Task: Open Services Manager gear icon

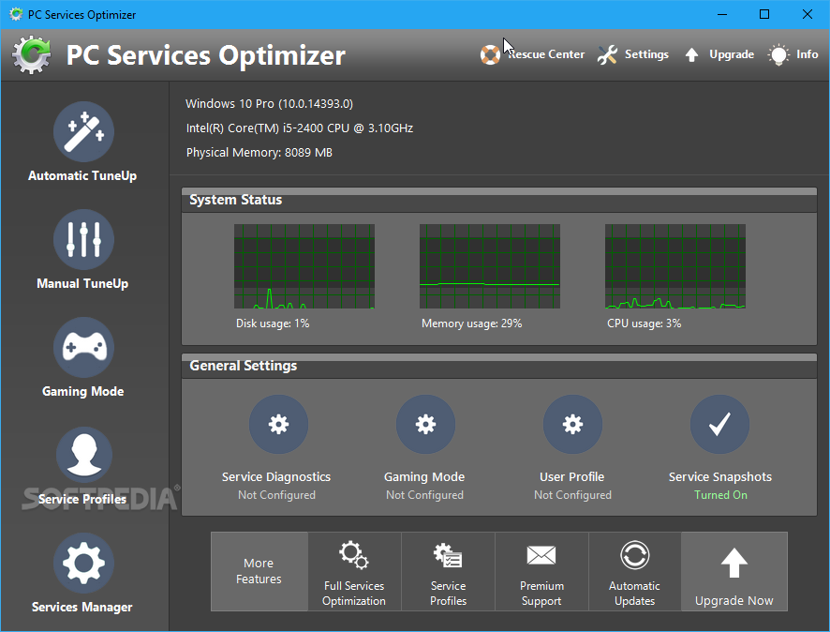Action: pos(83,564)
